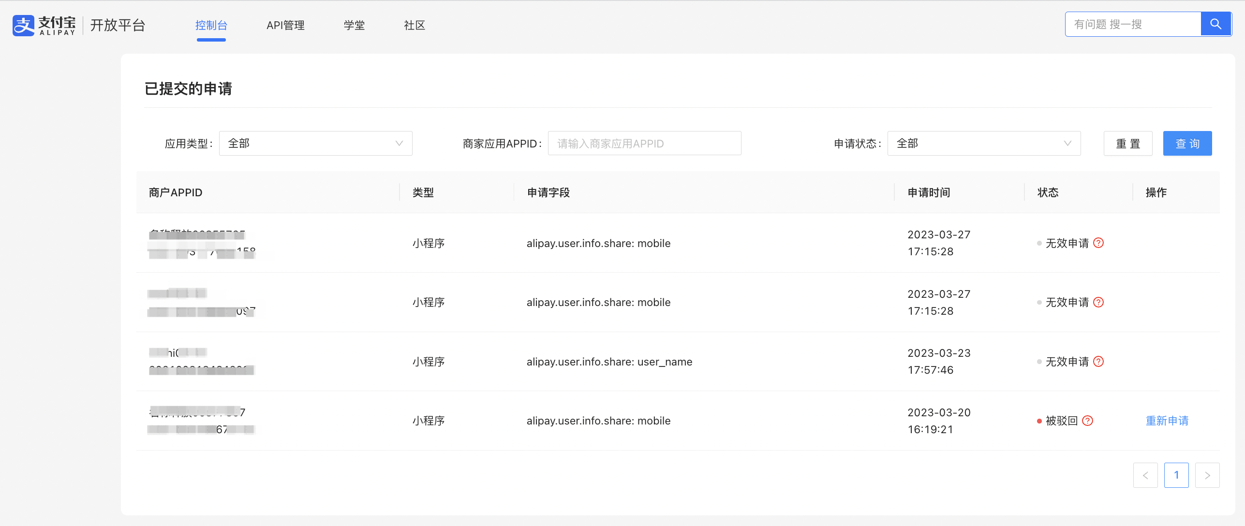The height and width of the screenshot is (526, 1245).
Task: Open the 应用类型 dropdown
Action: tap(315, 143)
